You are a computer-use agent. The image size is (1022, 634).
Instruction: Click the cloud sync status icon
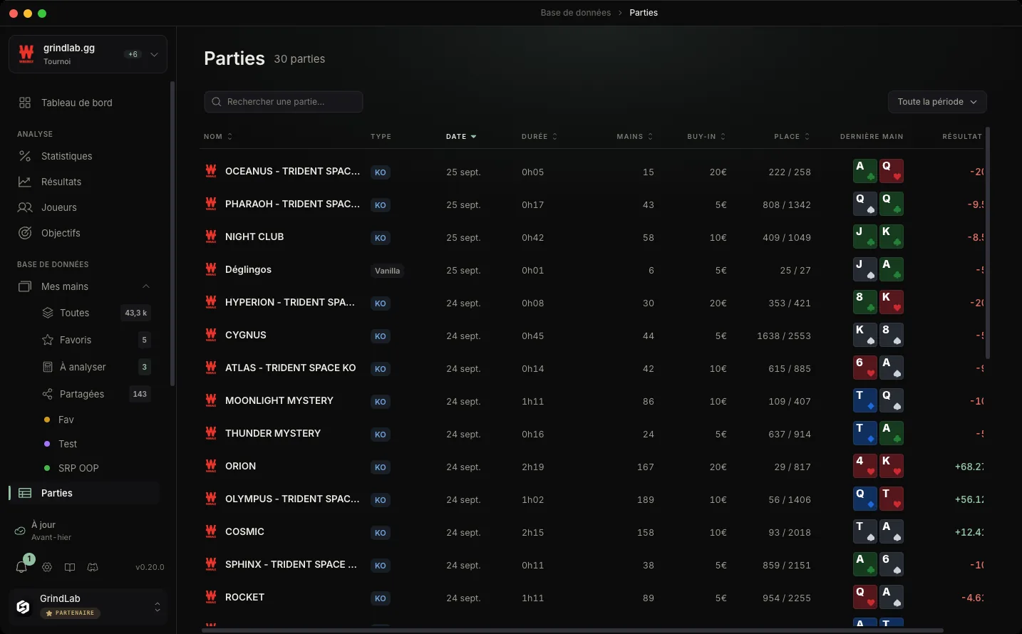(20, 531)
